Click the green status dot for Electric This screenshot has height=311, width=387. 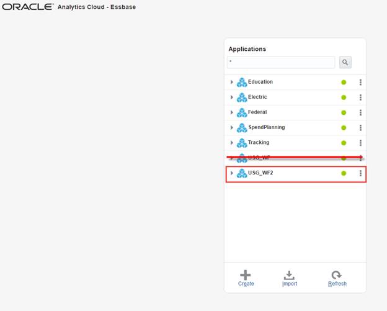click(344, 97)
